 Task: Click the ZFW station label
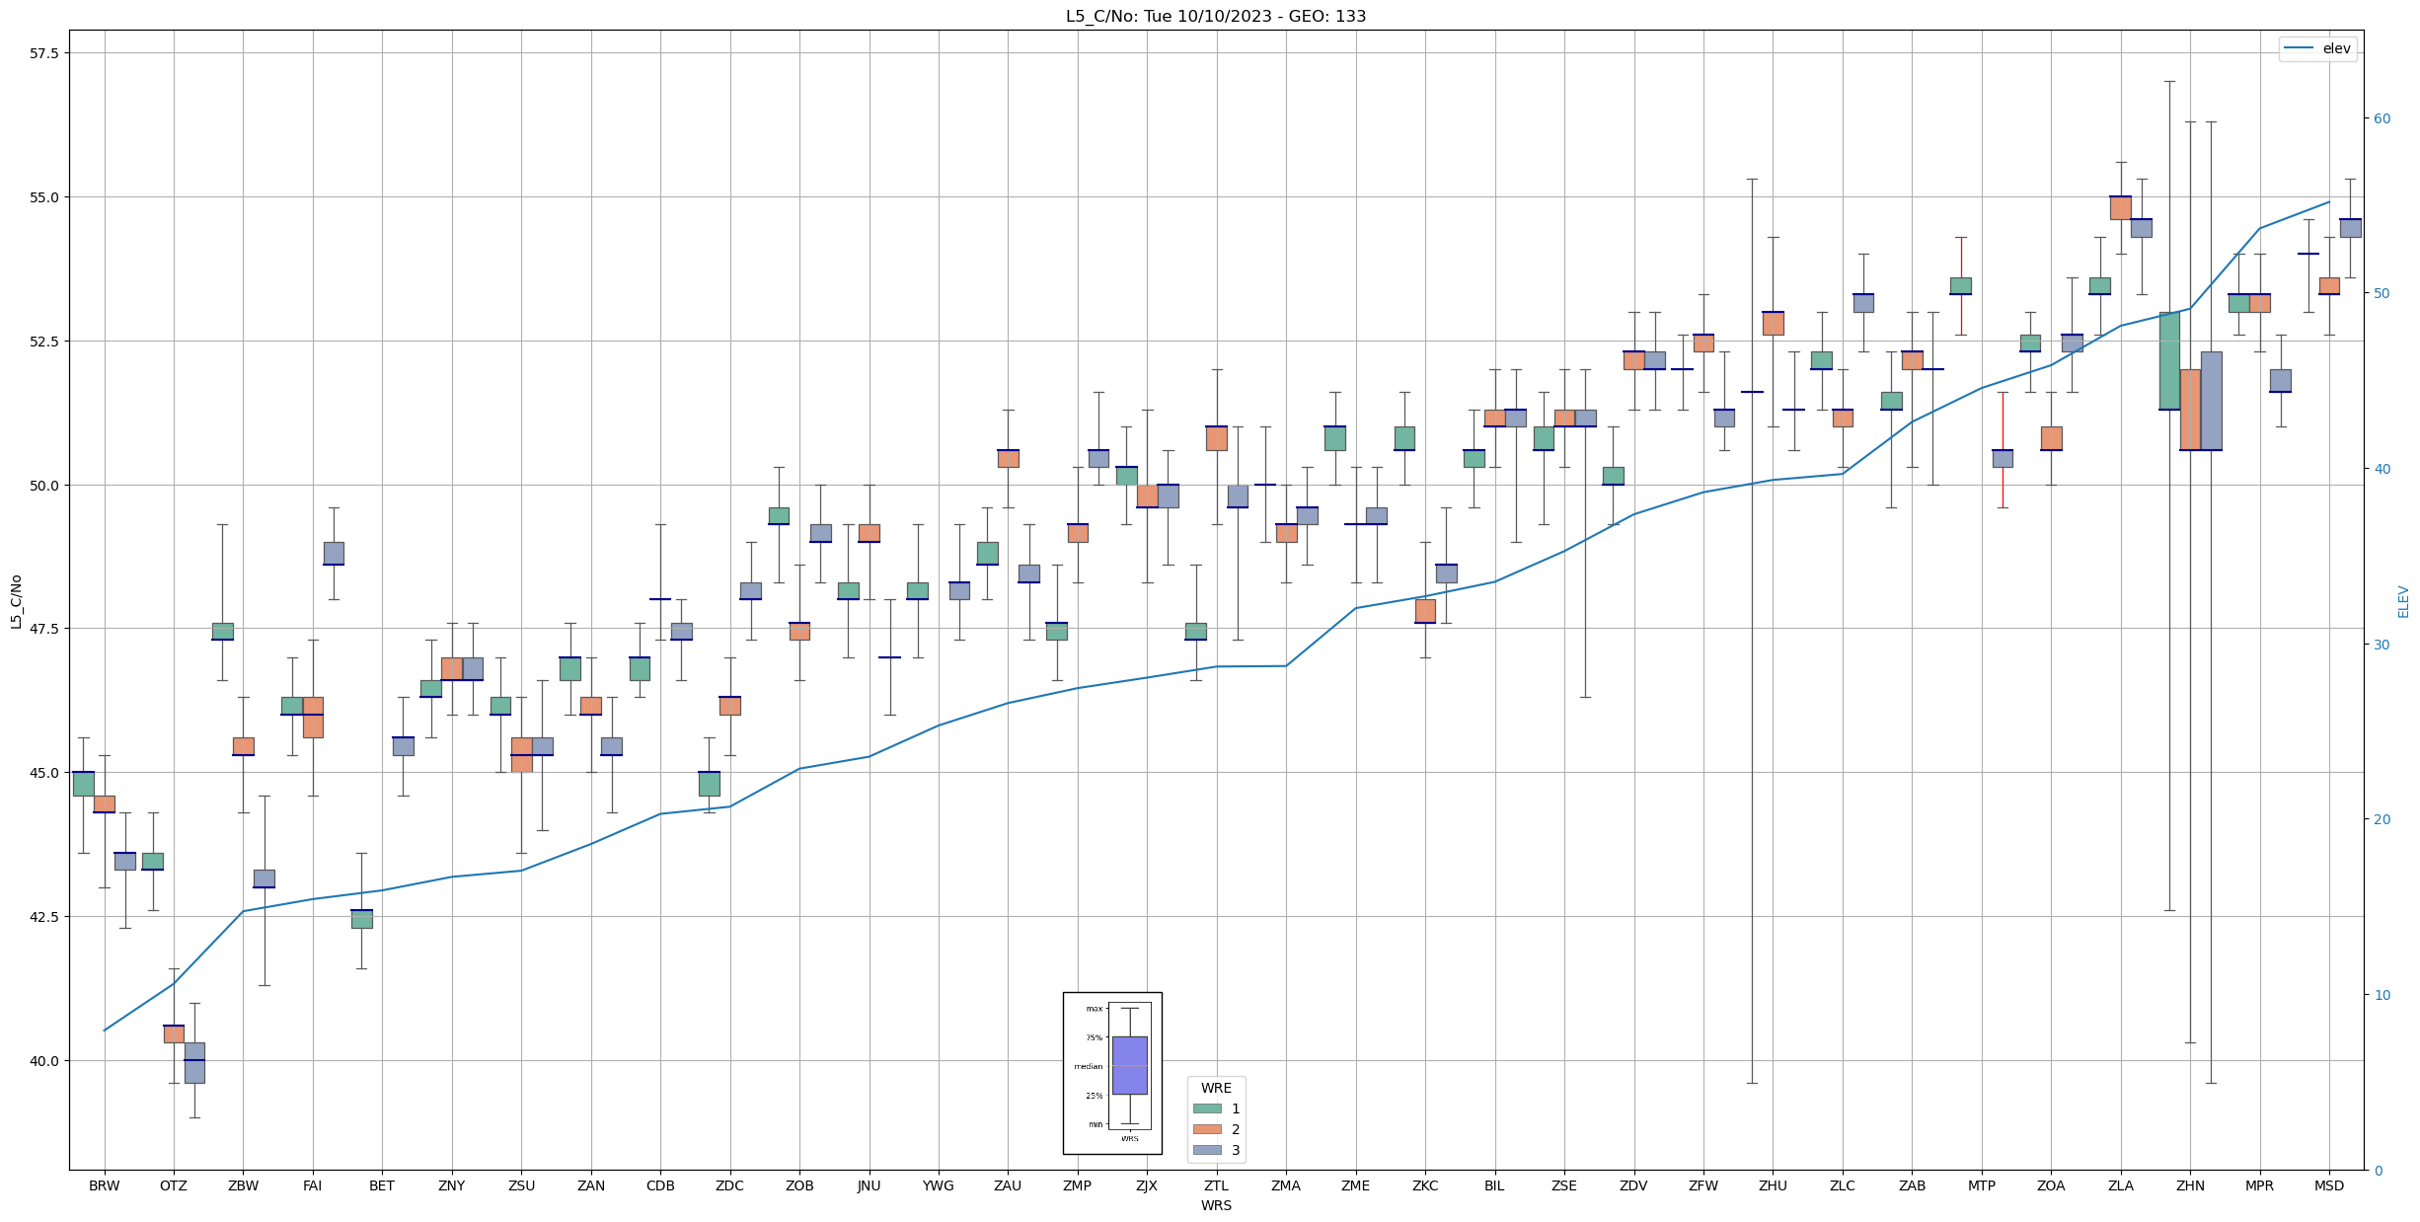pyautogui.click(x=1703, y=1185)
